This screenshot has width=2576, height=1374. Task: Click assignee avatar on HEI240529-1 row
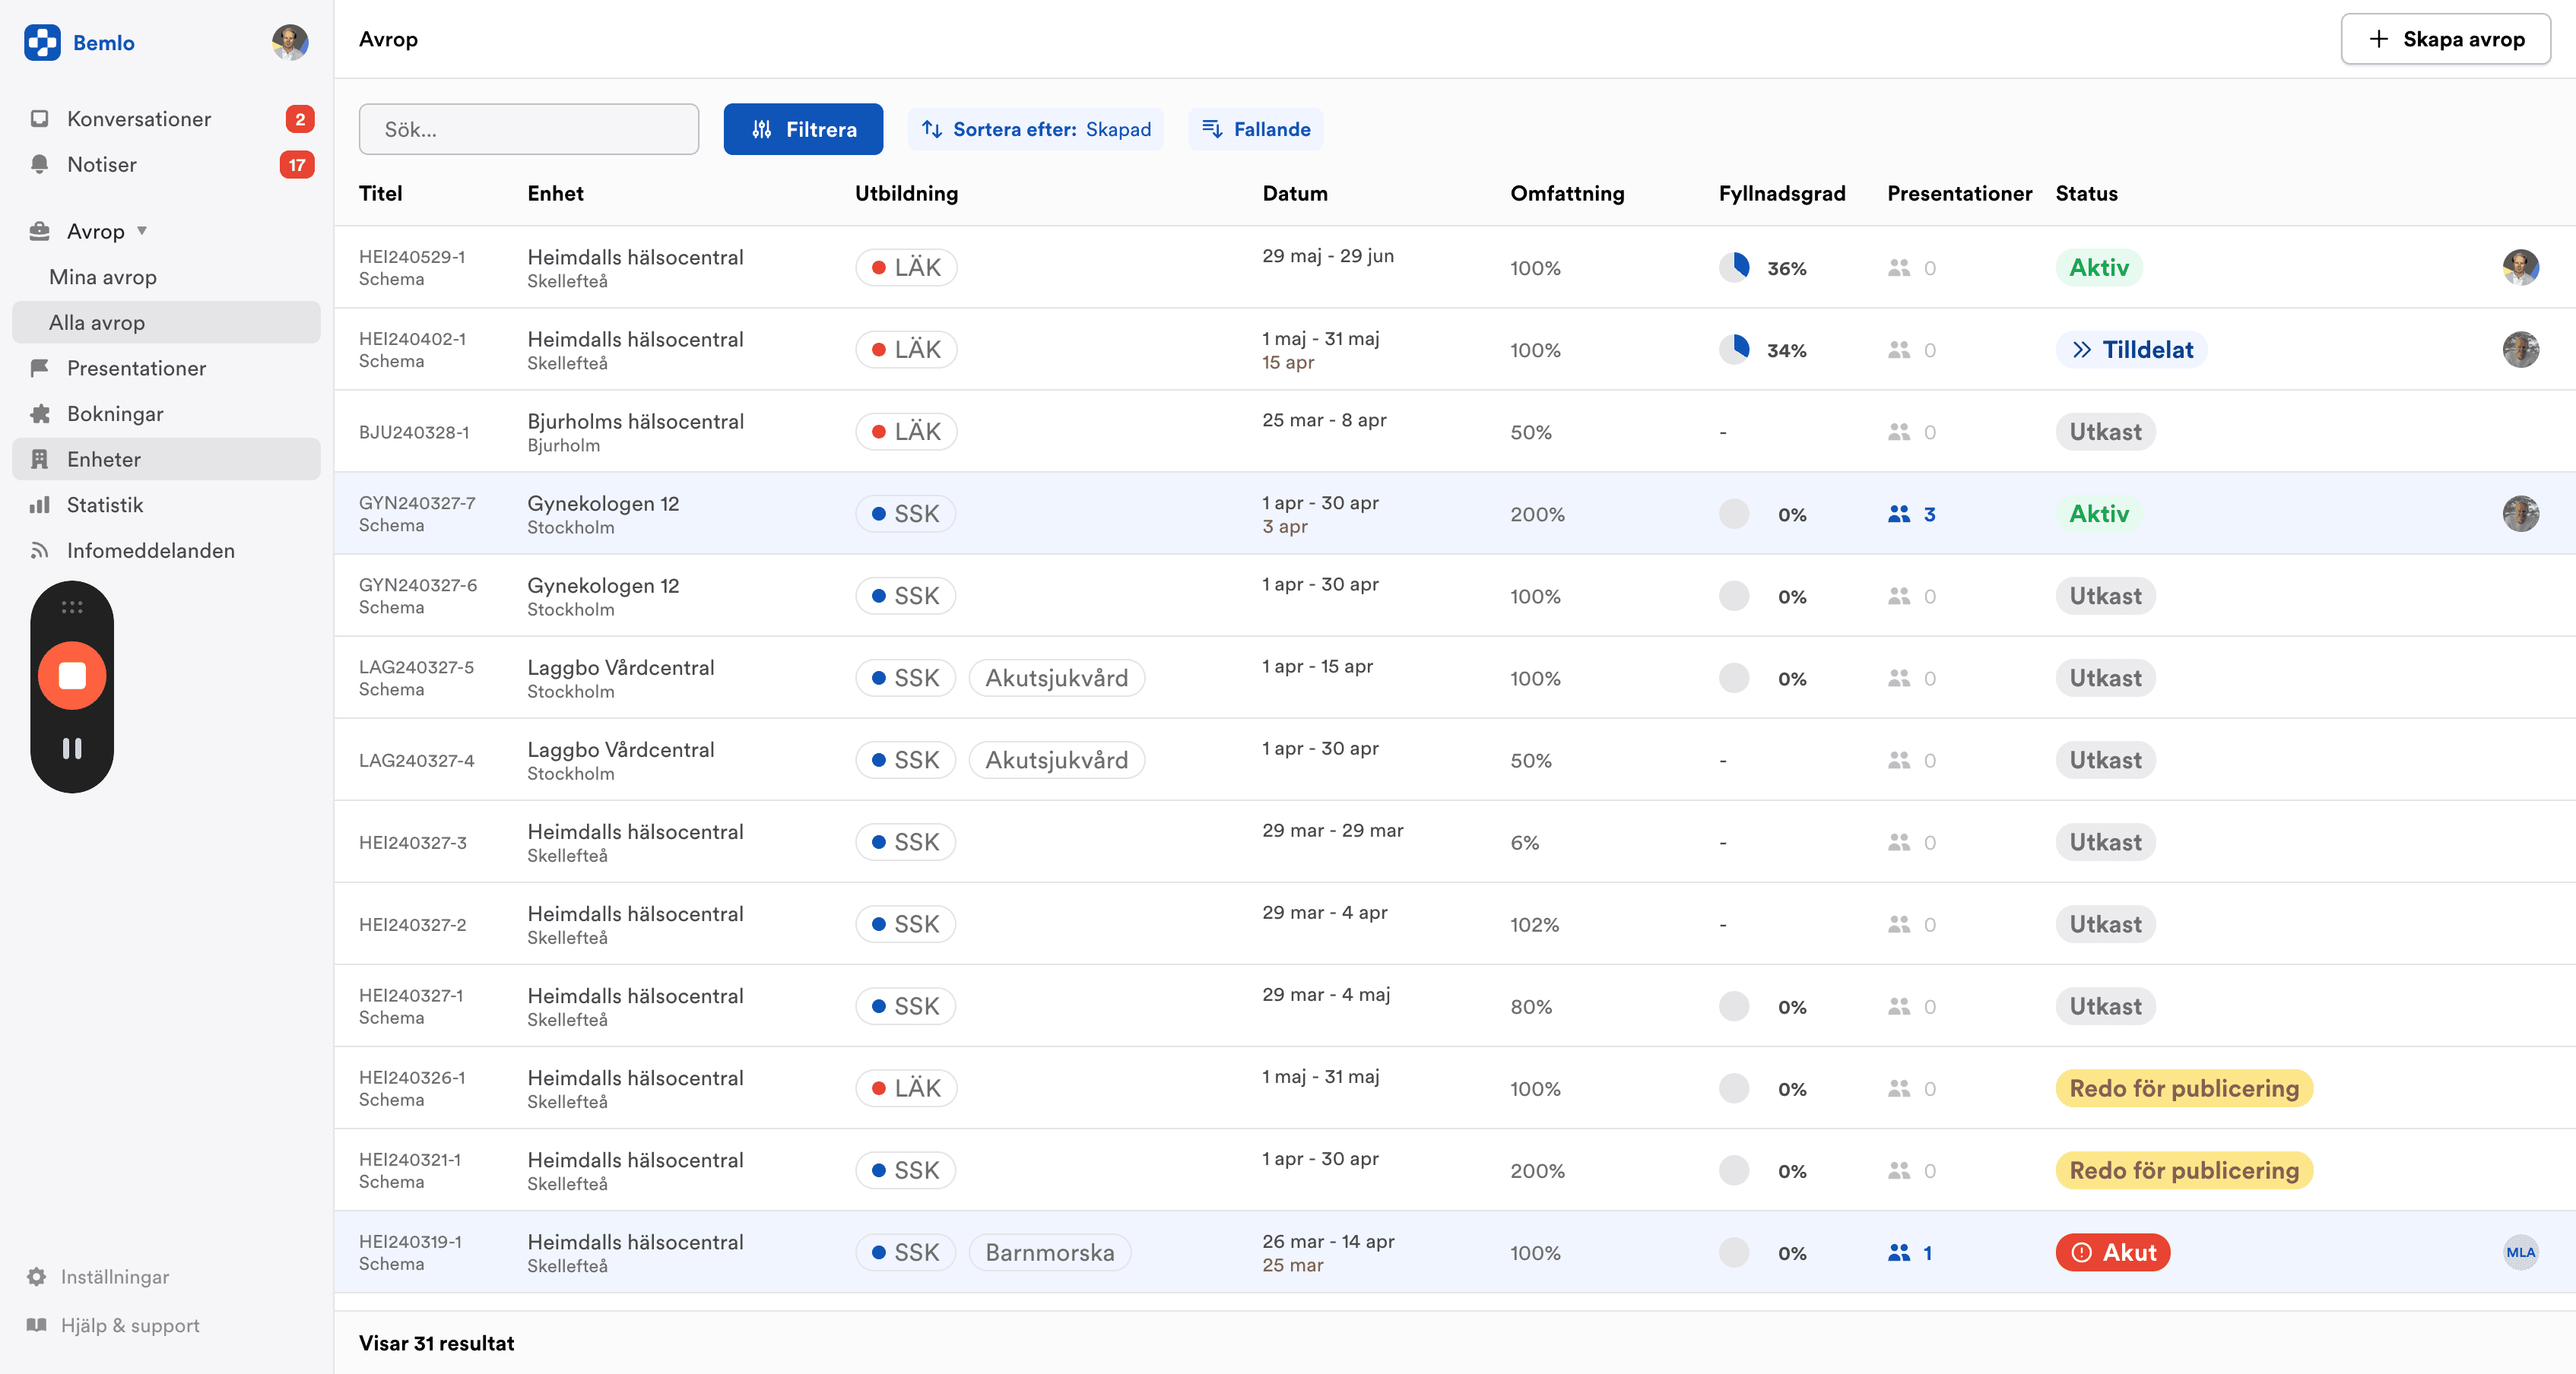coord(2520,268)
